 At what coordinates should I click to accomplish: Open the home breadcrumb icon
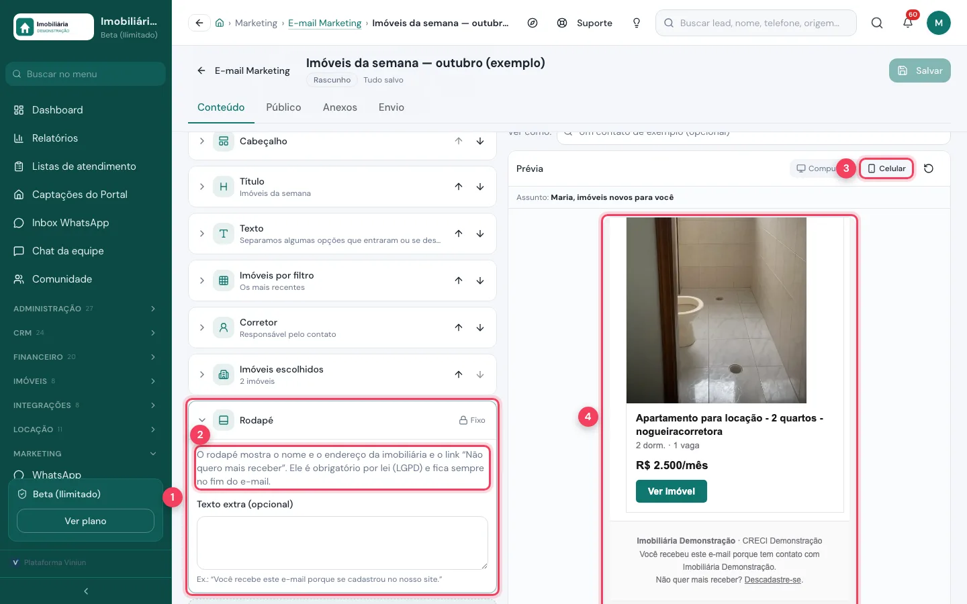(x=220, y=23)
